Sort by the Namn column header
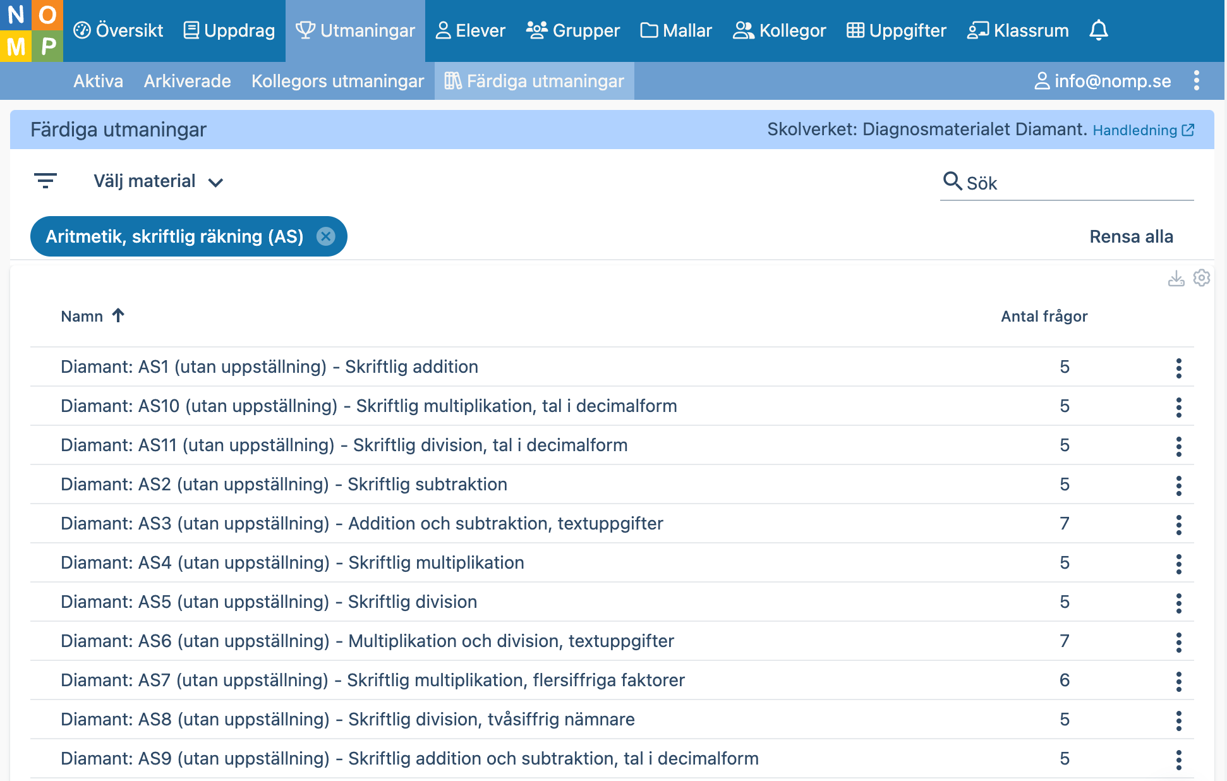This screenshot has height=781, width=1227. [82, 316]
